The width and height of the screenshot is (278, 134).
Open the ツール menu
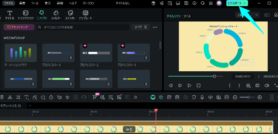(x=35, y=3)
